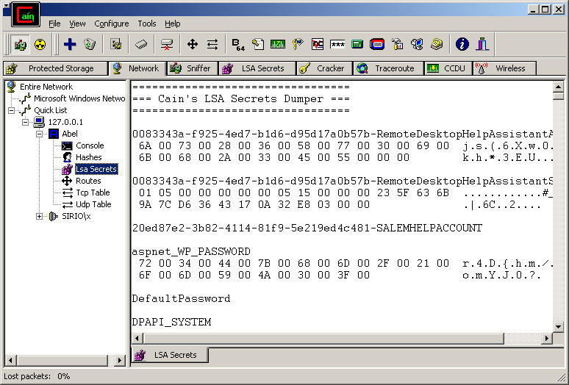Viewport: 569px width, 385px height.
Task: Select the Console item under Abel
Action: click(x=90, y=145)
